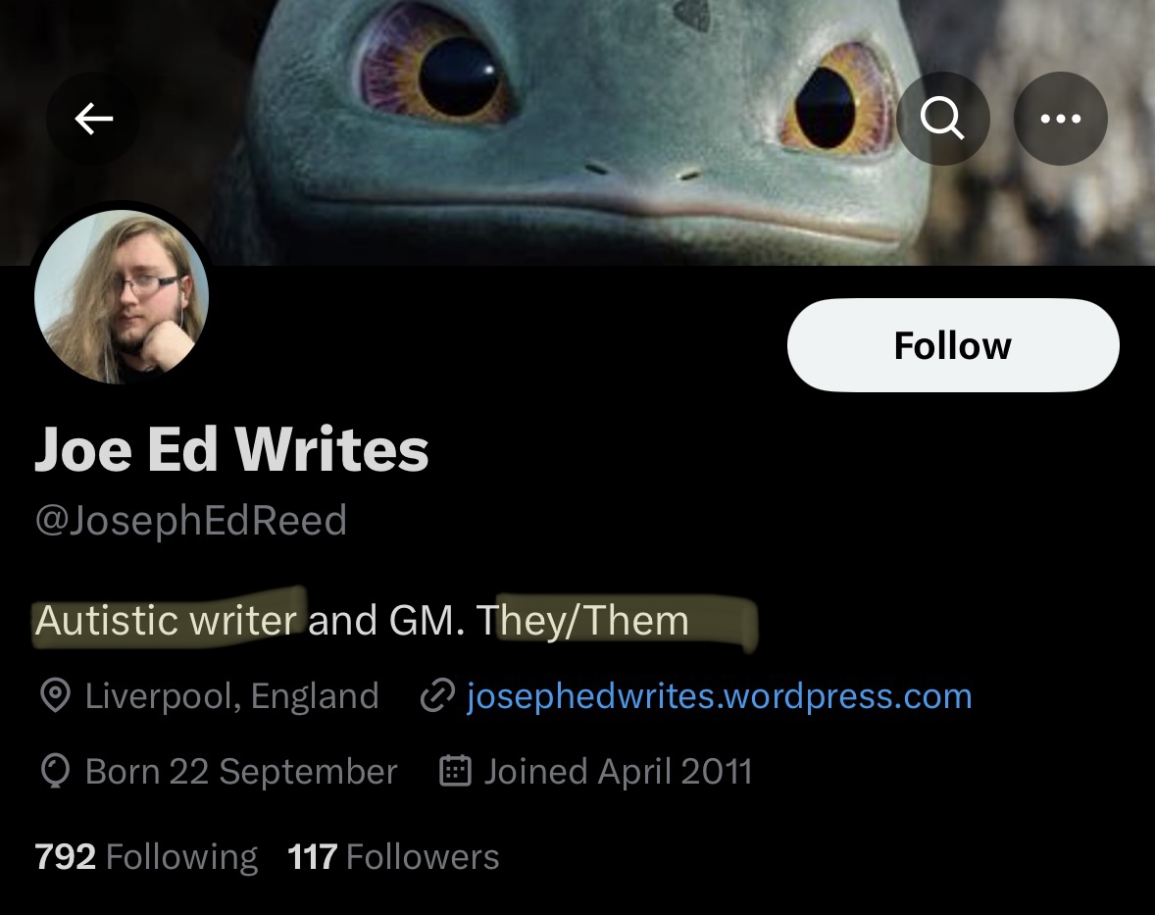Click the Liverpool, England location text

(x=232, y=696)
